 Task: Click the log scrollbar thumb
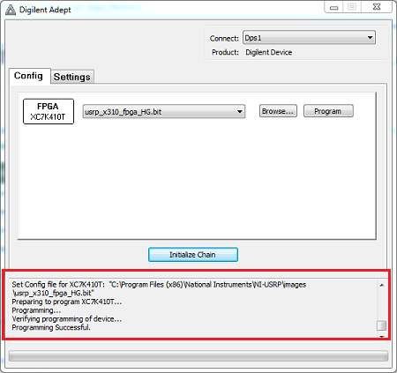click(x=382, y=325)
